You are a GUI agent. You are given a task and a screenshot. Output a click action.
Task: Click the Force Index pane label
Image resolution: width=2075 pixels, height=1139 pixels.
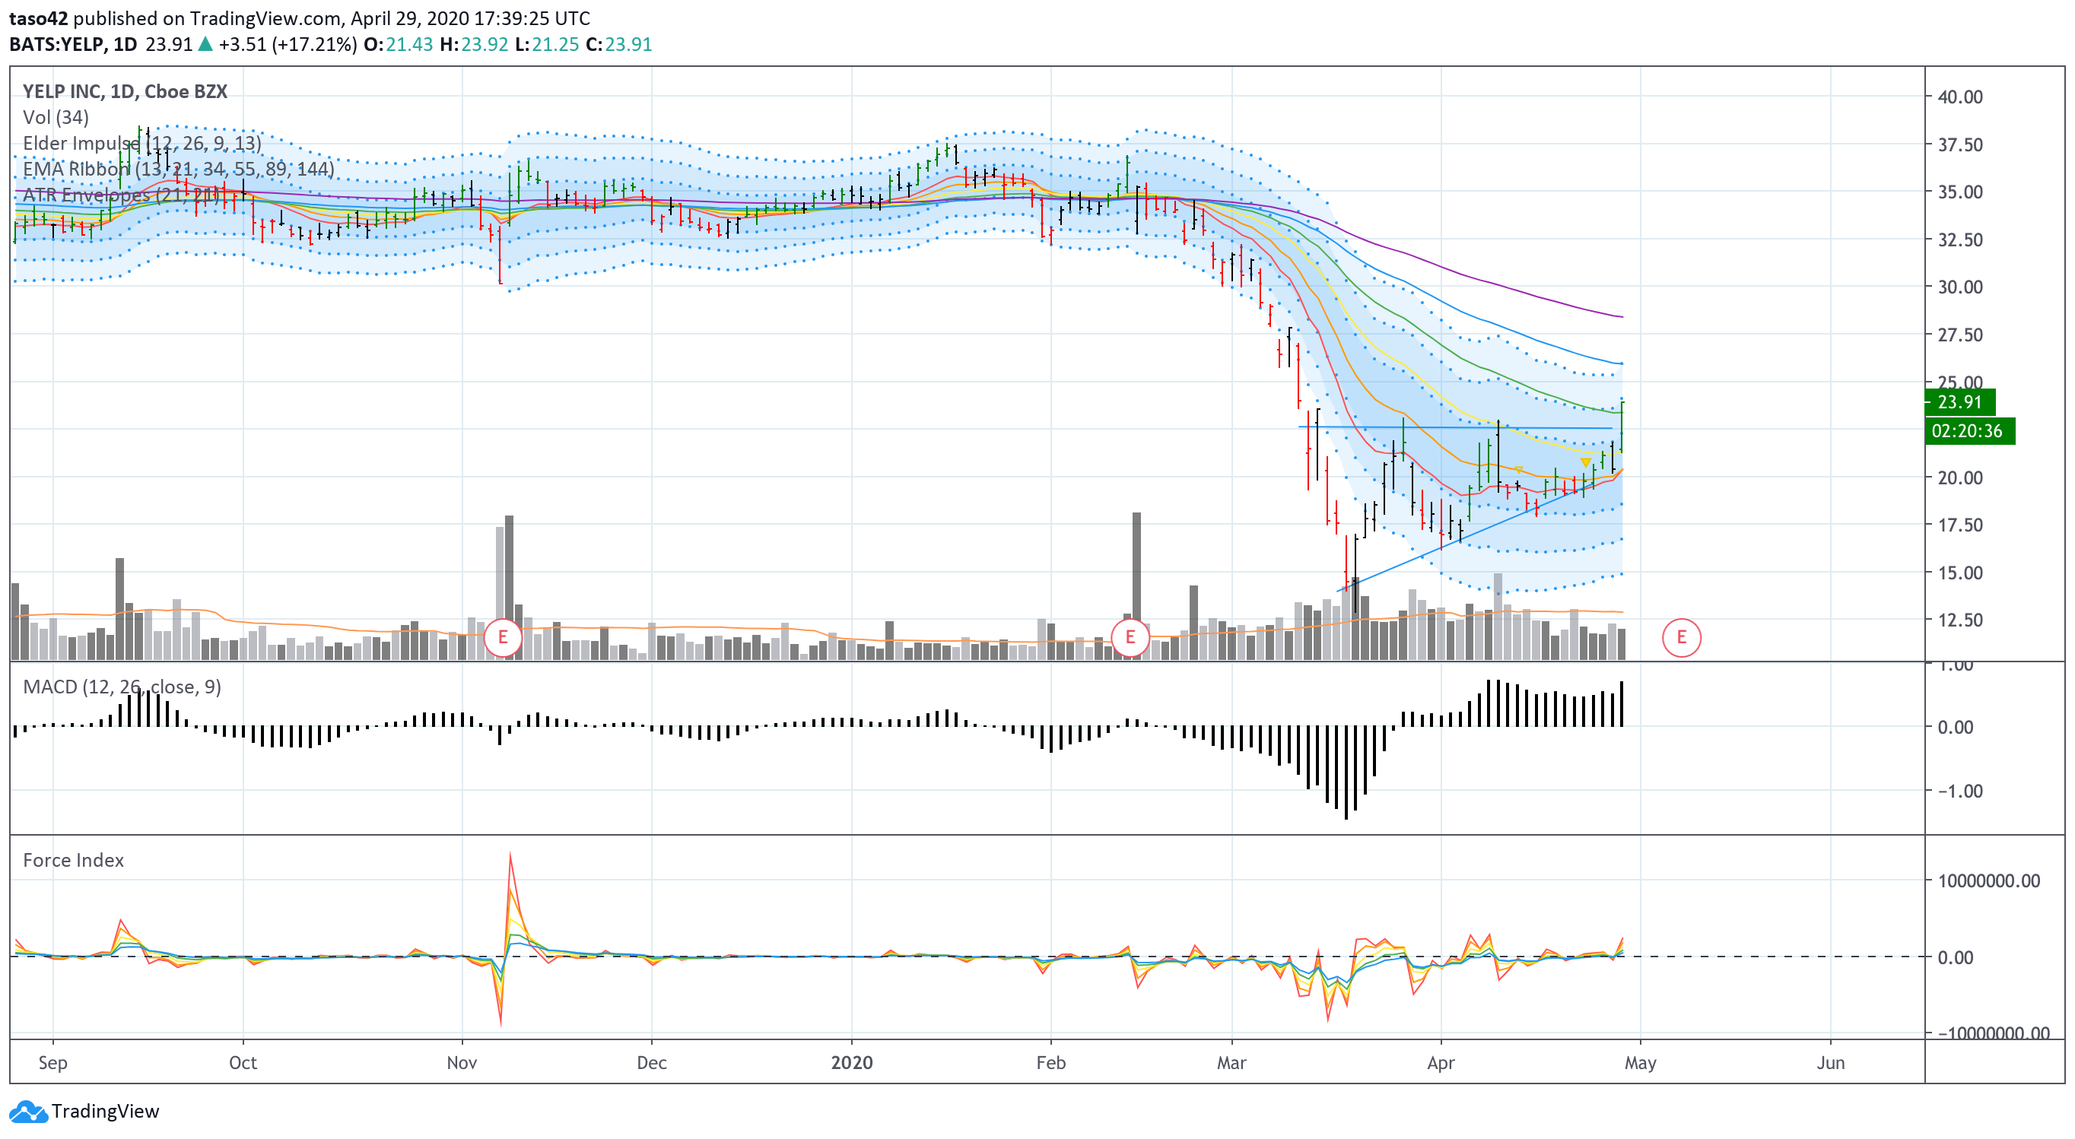[x=73, y=861]
